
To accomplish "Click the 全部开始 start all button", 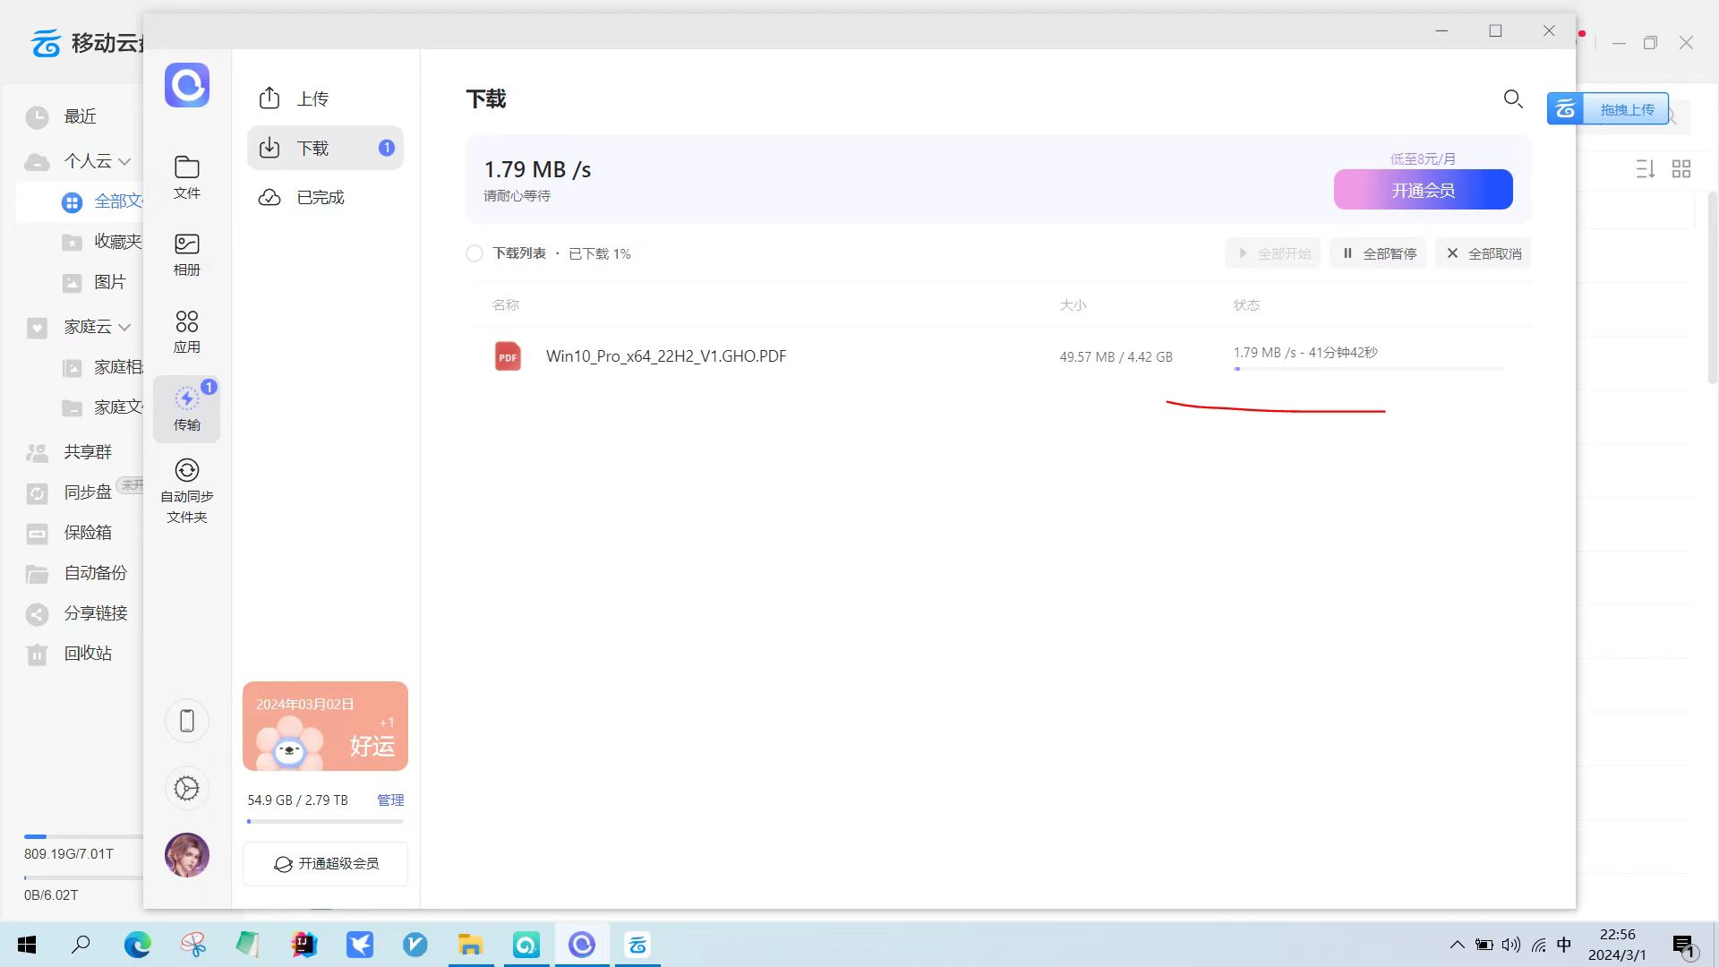I will click(x=1272, y=253).
